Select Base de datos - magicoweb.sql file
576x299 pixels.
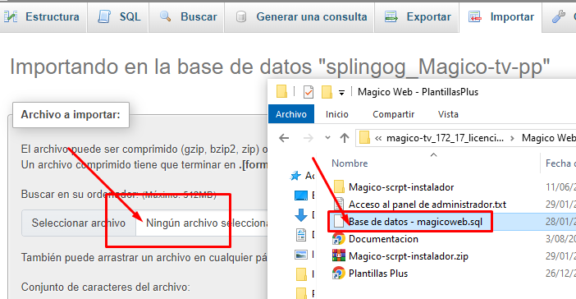pos(415,222)
